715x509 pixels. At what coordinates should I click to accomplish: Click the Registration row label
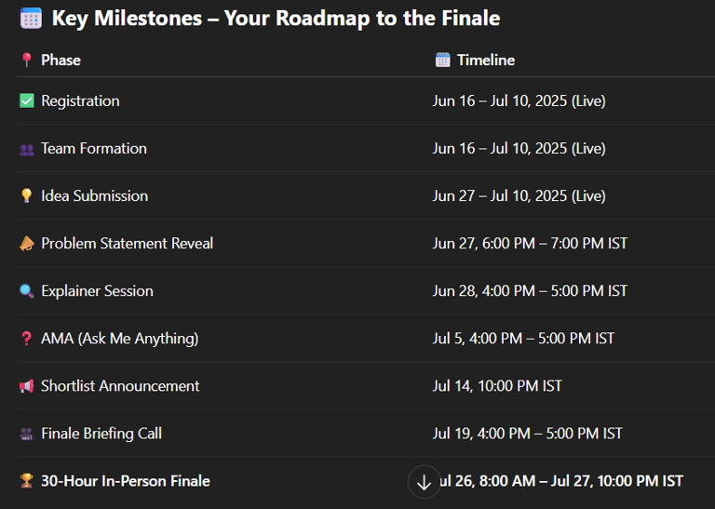coord(80,101)
